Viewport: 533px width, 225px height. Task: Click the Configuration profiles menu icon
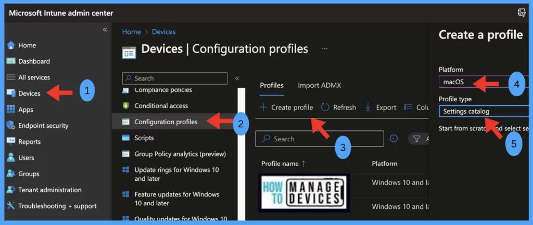(x=126, y=122)
